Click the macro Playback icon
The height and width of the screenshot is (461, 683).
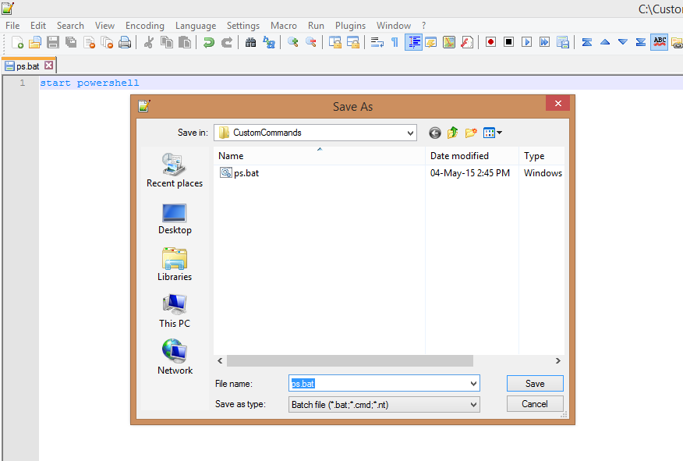click(x=526, y=42)
